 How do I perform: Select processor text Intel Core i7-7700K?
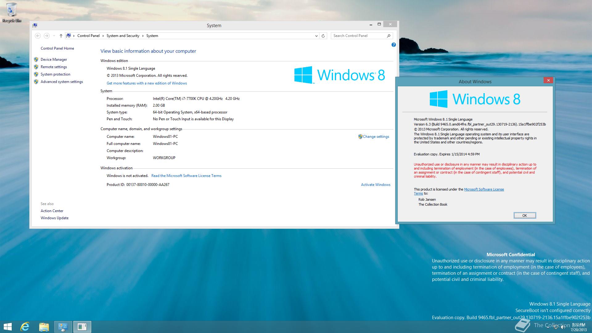coord(196,99)
